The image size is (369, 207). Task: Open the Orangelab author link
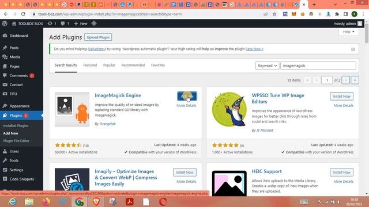[108, 124]
